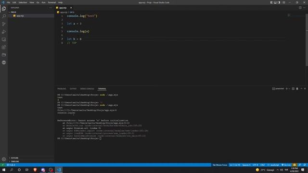308x173 pixels.
Task: Open the Windows Action Center notifications
Action: click(x=303, y=170)
